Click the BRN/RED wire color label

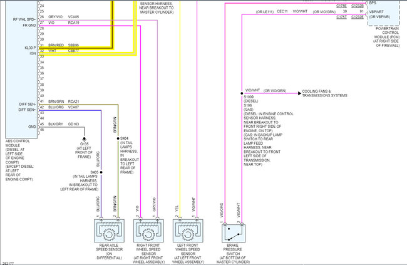56,45
